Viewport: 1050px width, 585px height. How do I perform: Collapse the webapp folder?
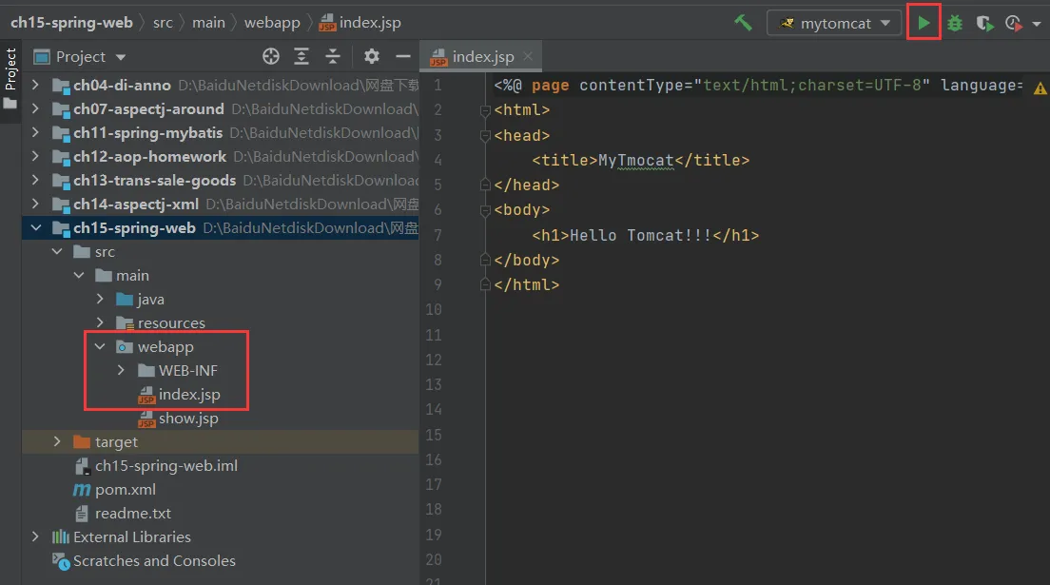pos(100,346)
